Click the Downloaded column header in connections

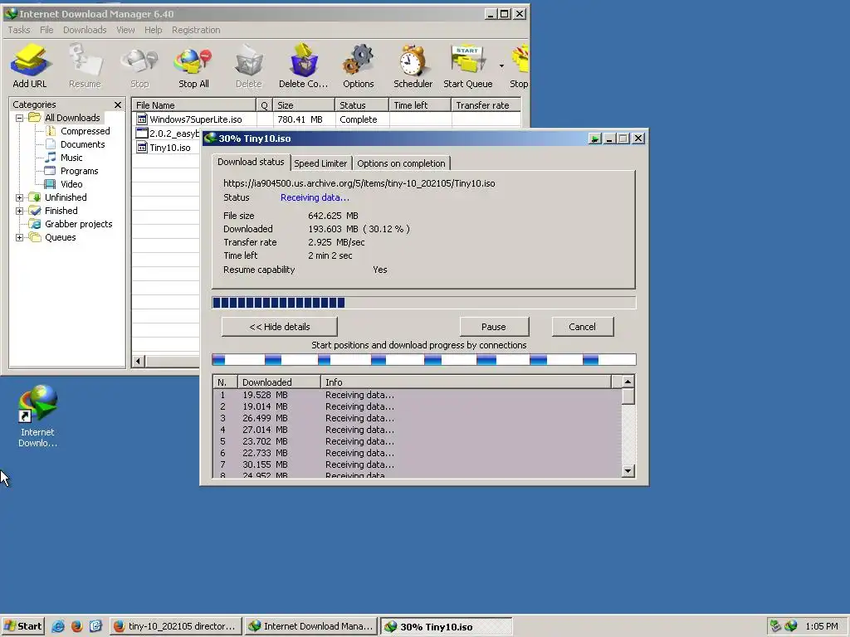(x=279, y=382)
